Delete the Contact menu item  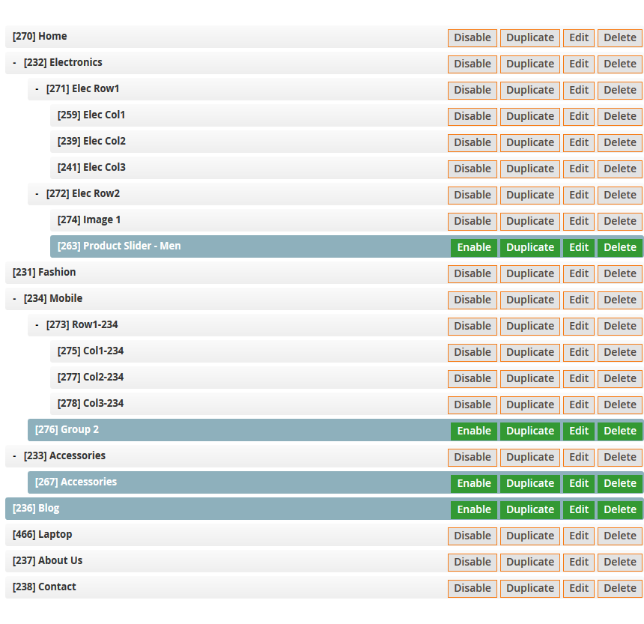(619, 588)
